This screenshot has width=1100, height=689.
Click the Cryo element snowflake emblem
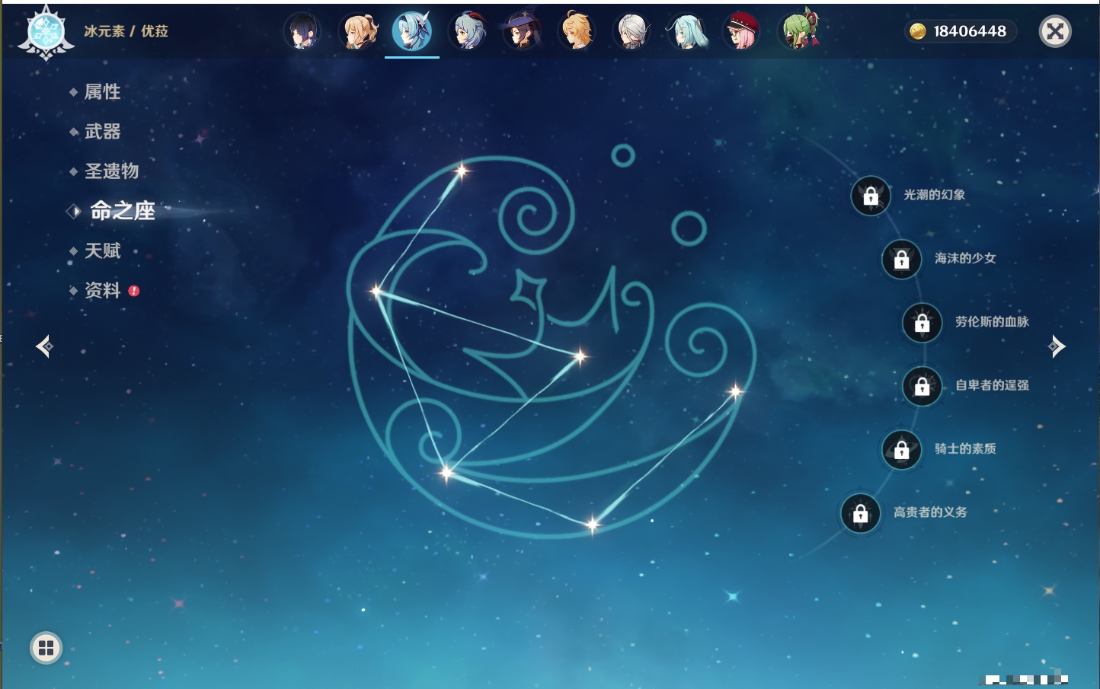(46, 32)
